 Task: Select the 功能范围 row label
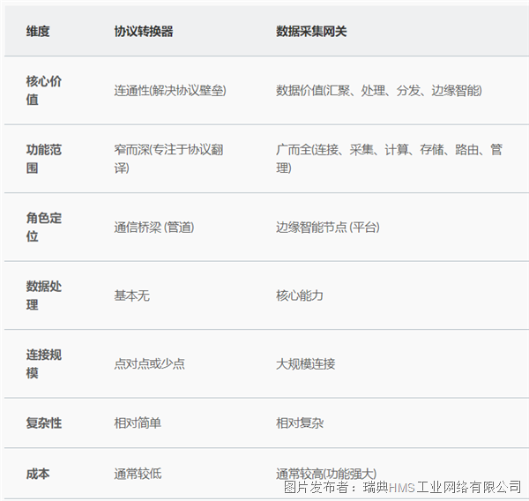[x=43, y=159]
